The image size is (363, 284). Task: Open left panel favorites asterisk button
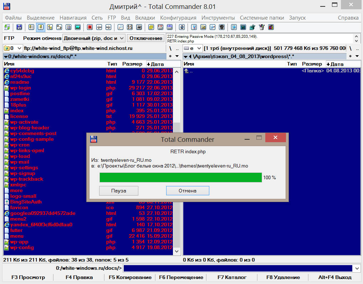[170, 56]
